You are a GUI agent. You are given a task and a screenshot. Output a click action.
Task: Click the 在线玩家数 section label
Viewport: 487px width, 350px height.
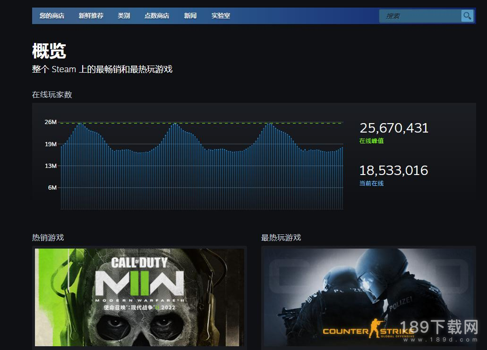[x=52, y=95]
